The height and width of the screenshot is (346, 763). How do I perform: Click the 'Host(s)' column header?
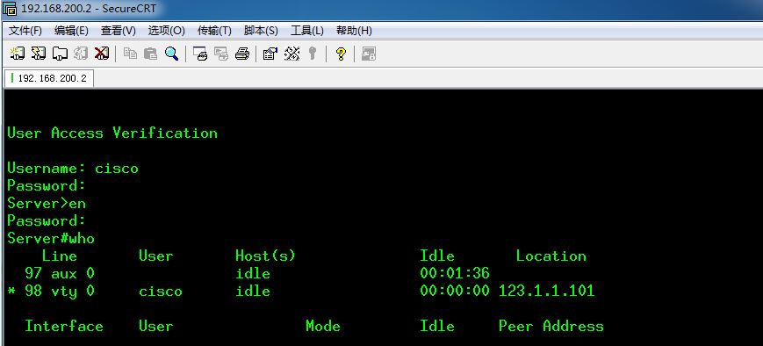tap(265, 256)
